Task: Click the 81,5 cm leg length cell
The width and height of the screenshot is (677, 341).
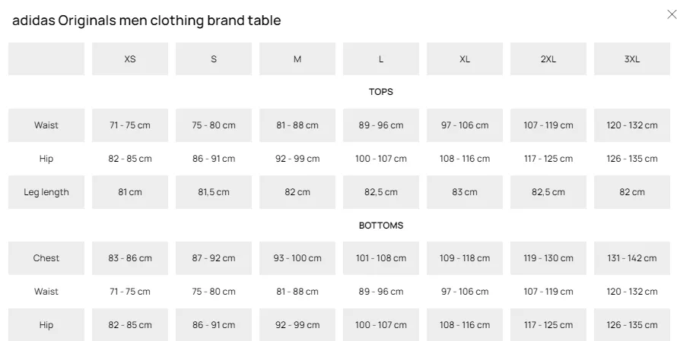Action: pyautogui.click(x=214, y=192)
